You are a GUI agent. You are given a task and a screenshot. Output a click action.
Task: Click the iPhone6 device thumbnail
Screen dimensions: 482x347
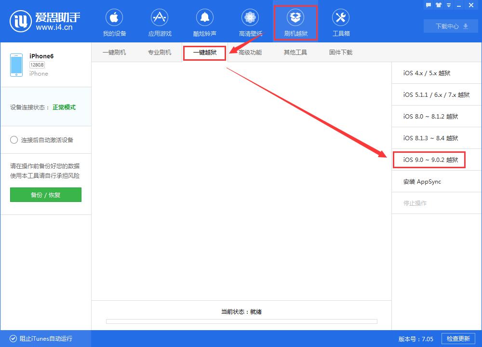point(16,65)
